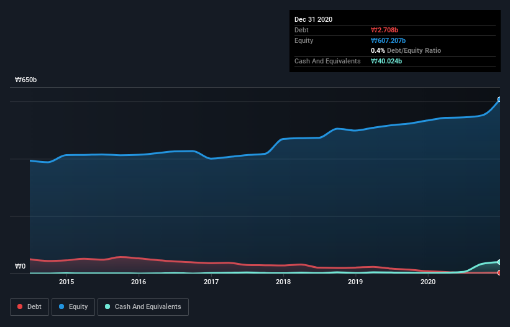The image size is (510, 327).
Task: Click the Debt label in tooltip
Action: (301, 30)
